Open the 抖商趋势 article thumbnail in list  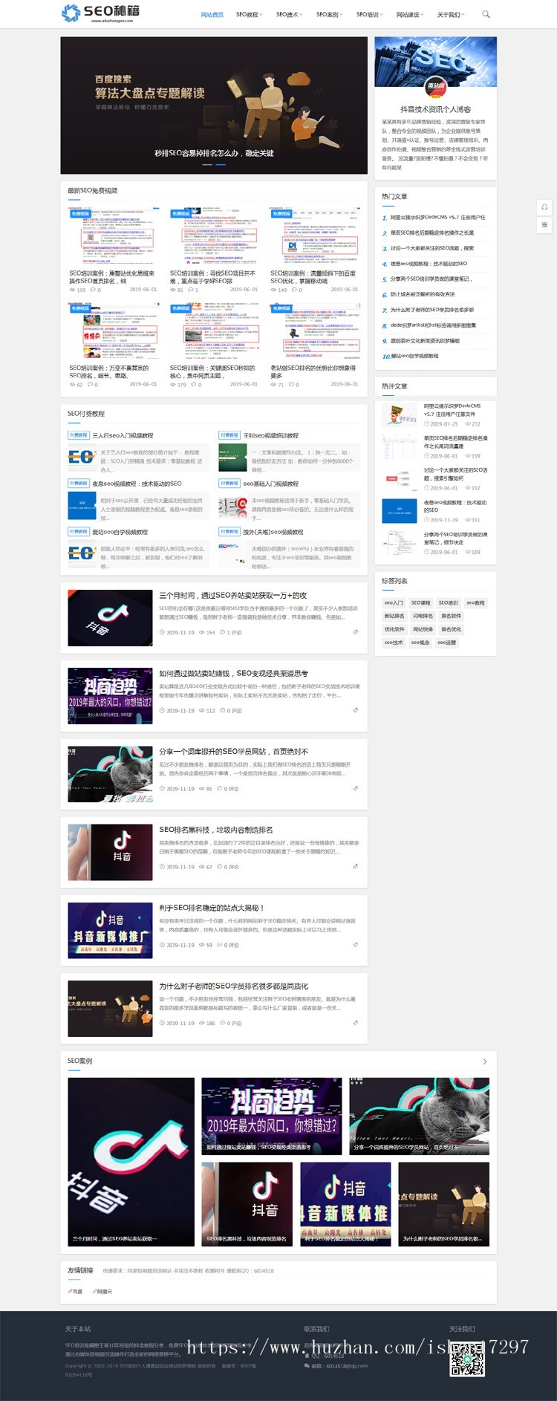click(110, 695)
